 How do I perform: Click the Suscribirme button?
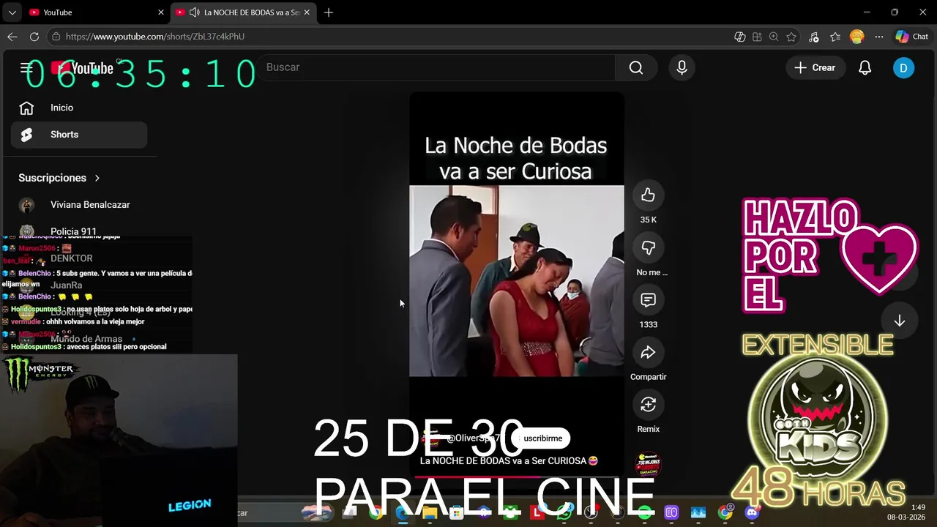click(542, 438)
